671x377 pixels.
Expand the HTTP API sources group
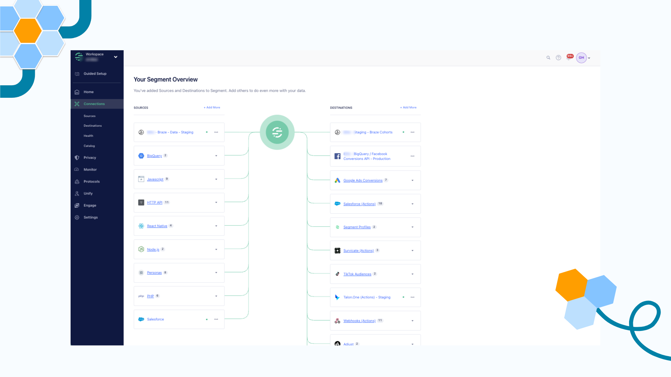coord(216,202)
